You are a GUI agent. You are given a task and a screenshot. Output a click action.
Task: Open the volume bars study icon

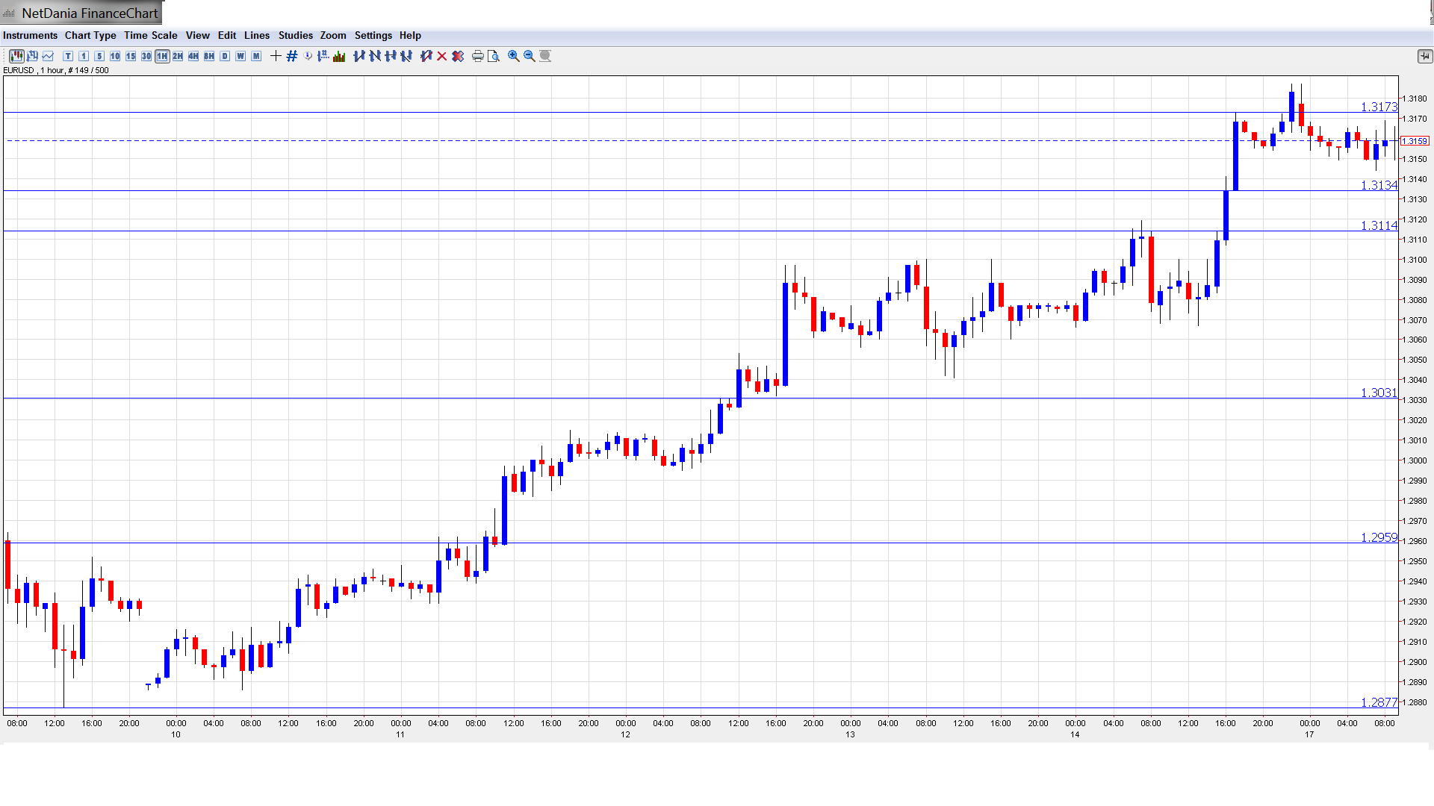pos(339,56)
